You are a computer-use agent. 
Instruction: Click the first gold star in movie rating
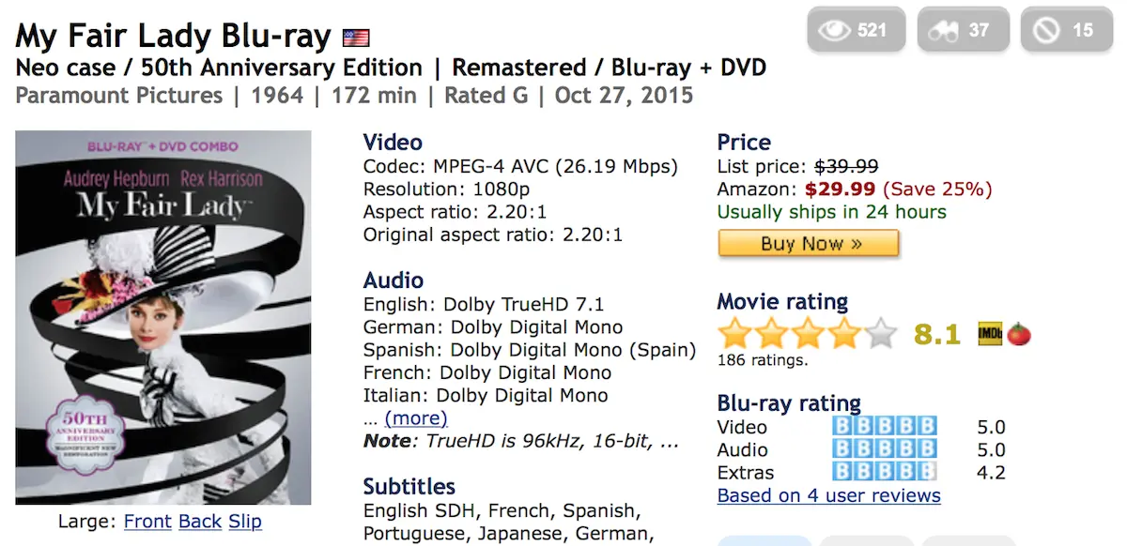(x=735, y=333)
